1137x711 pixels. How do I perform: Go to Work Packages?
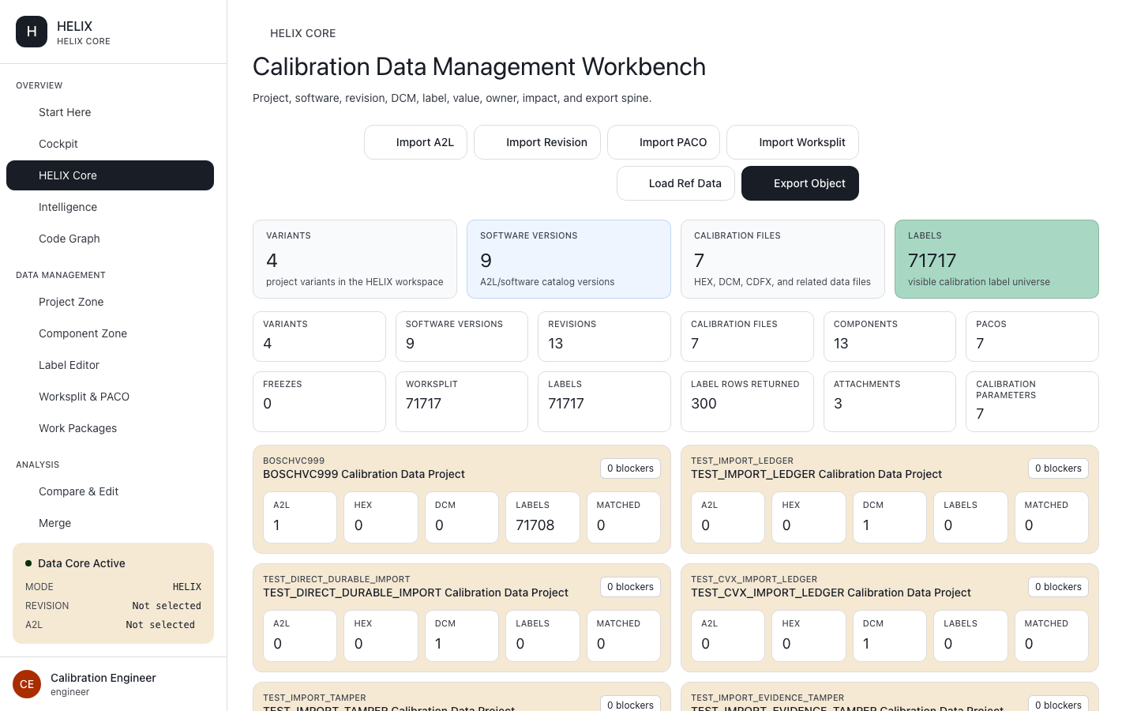[110, 428]
